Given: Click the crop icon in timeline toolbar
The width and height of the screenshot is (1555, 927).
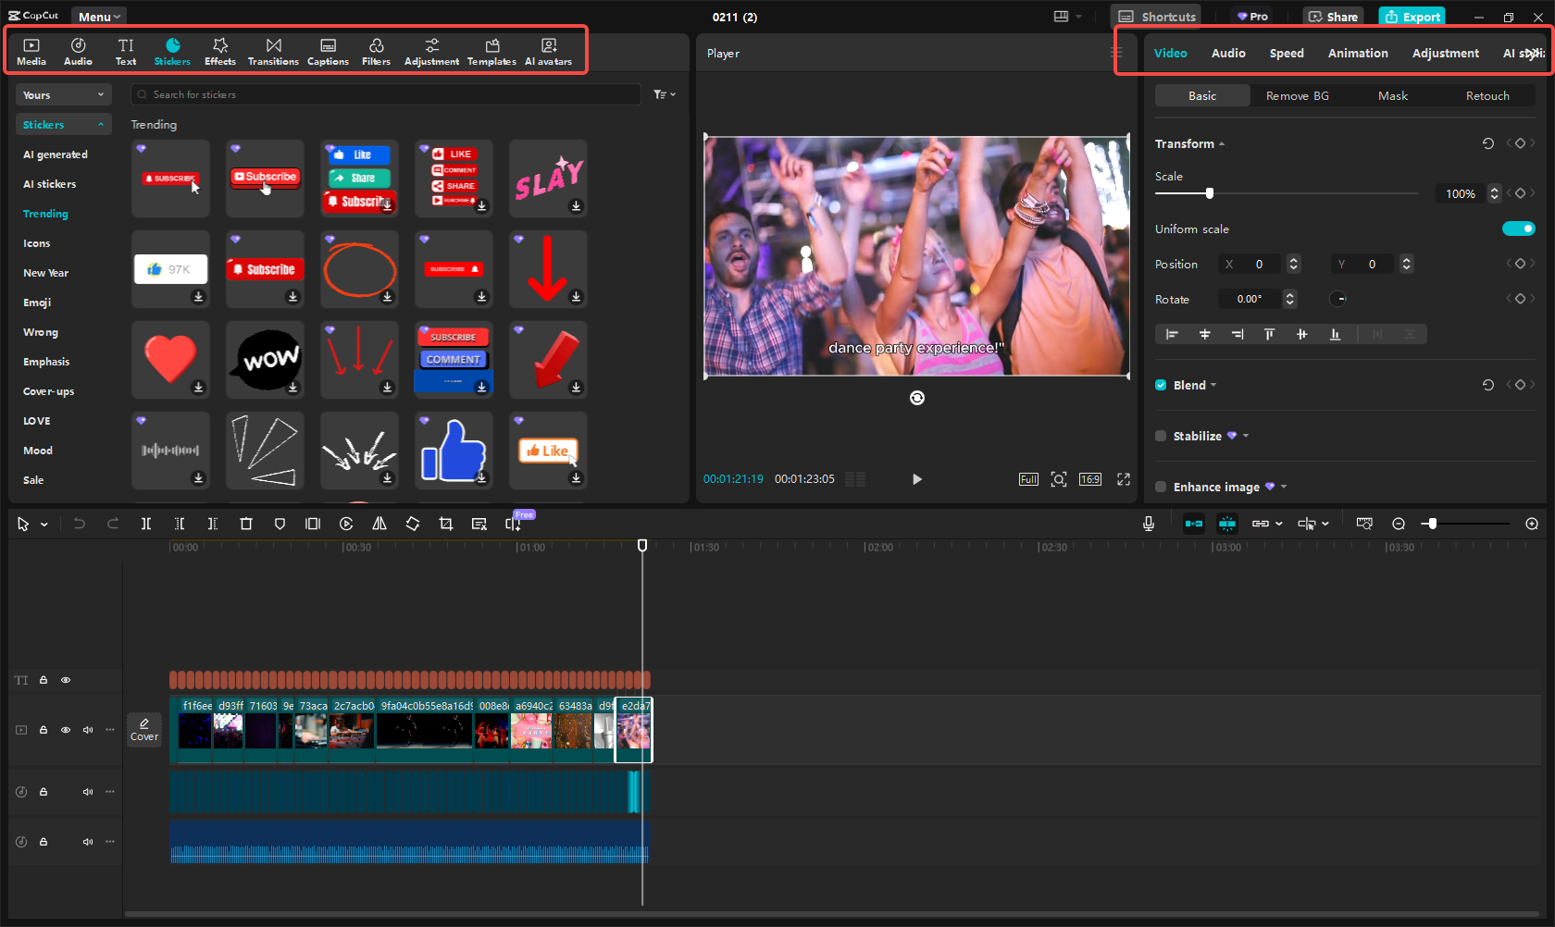Looking at the screenshot, I should click(x=446, y=524).
